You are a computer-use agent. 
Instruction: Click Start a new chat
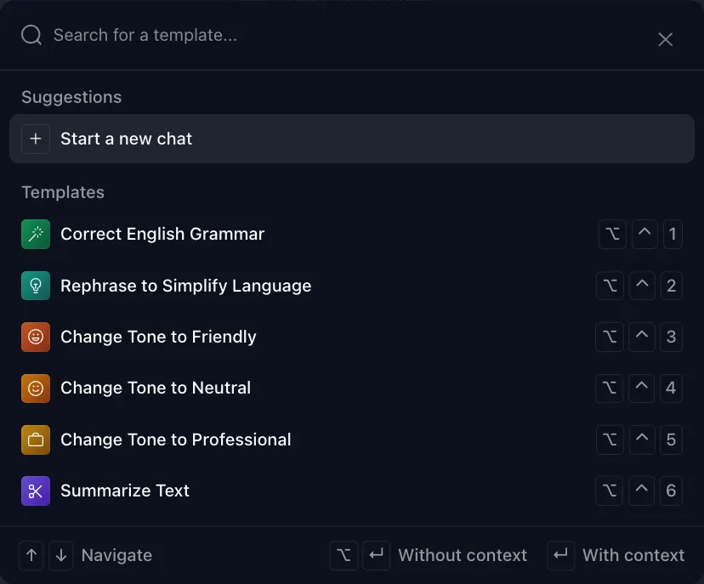pyautogui.click(x=126, y=139)
